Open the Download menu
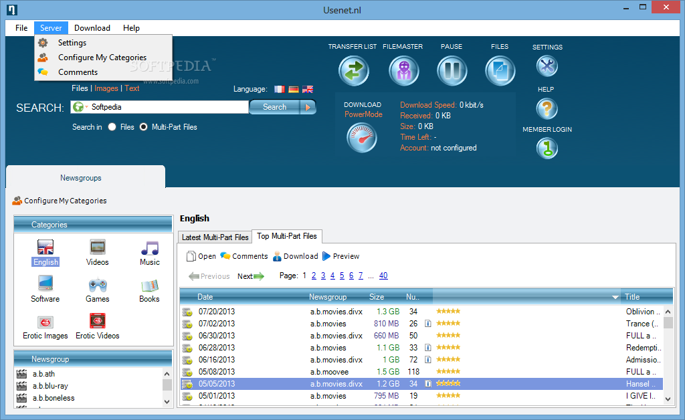The image size is (685, 420). (x=92, y=28)
